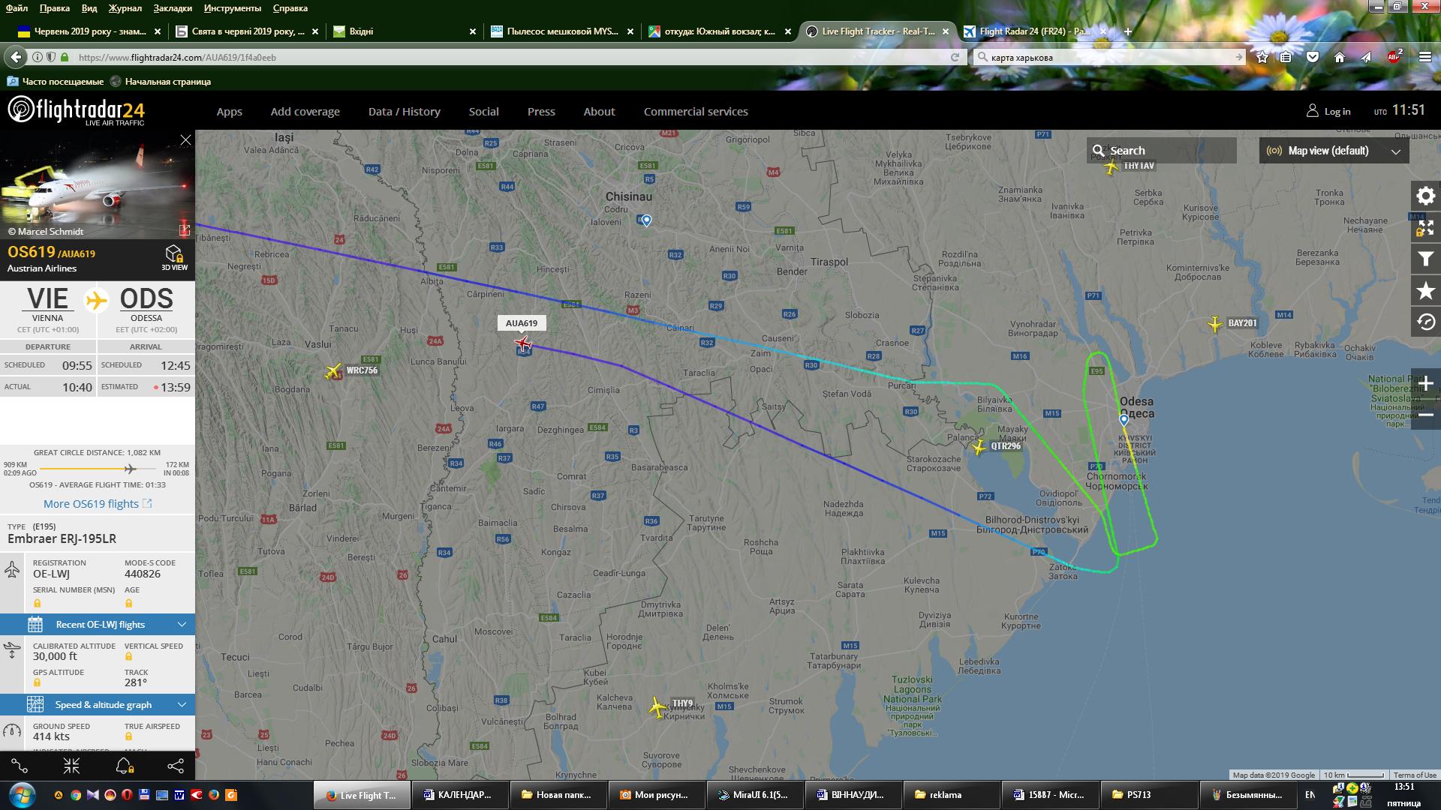Click the playback history clock icon
The image size is (1441, 810).
point(1425,322)
